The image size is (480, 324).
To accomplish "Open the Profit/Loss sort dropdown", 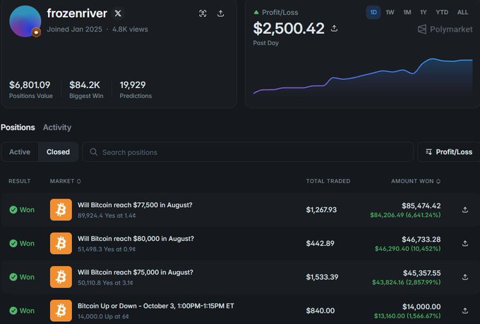I will click(449, 151).
